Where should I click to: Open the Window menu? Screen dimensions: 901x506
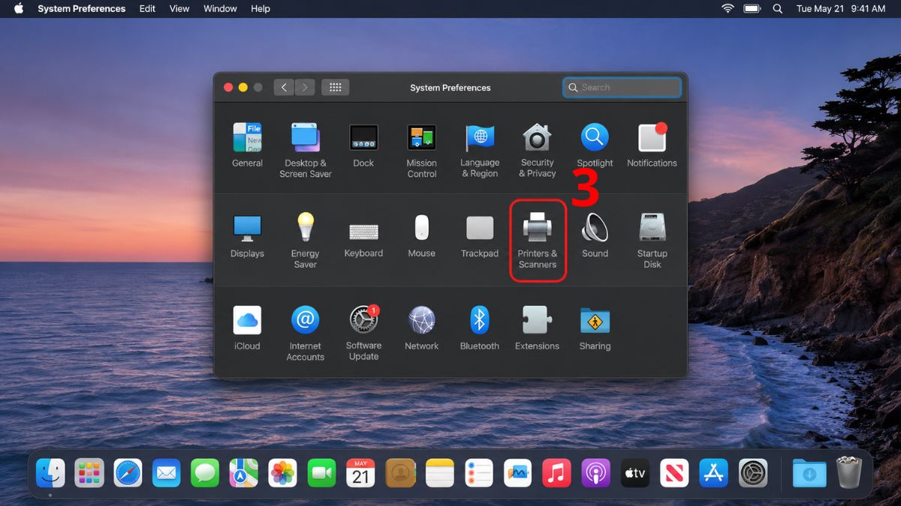click(220, 9)
